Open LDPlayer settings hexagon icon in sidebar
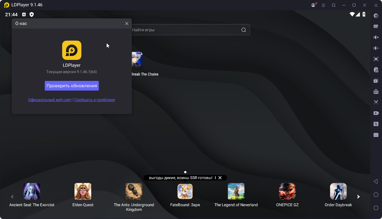The width and height of the screenshot is (382, 219). coord(376,16)
